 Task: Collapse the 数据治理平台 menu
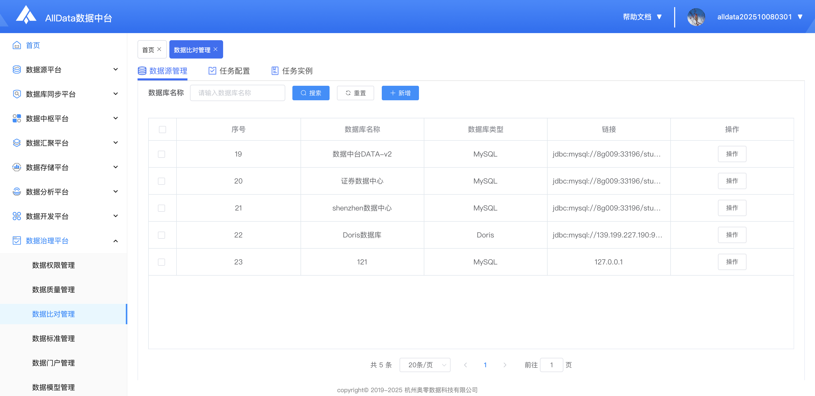[x=115, y=241]
